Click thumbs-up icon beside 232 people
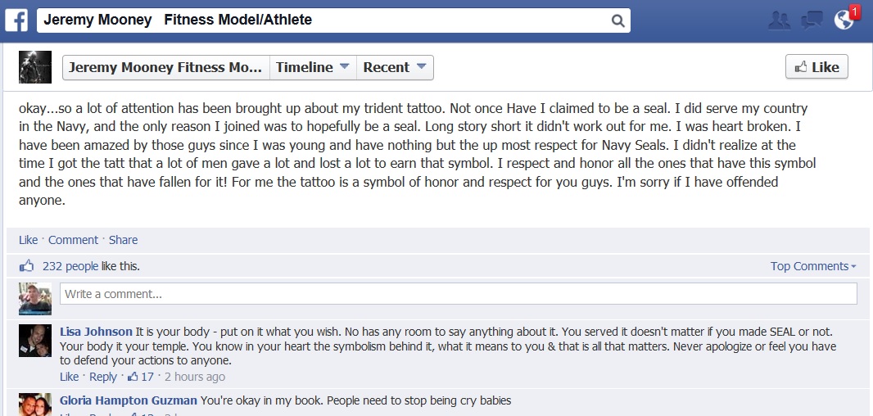Viewport: 873px width, 416px height. point(27,266)
